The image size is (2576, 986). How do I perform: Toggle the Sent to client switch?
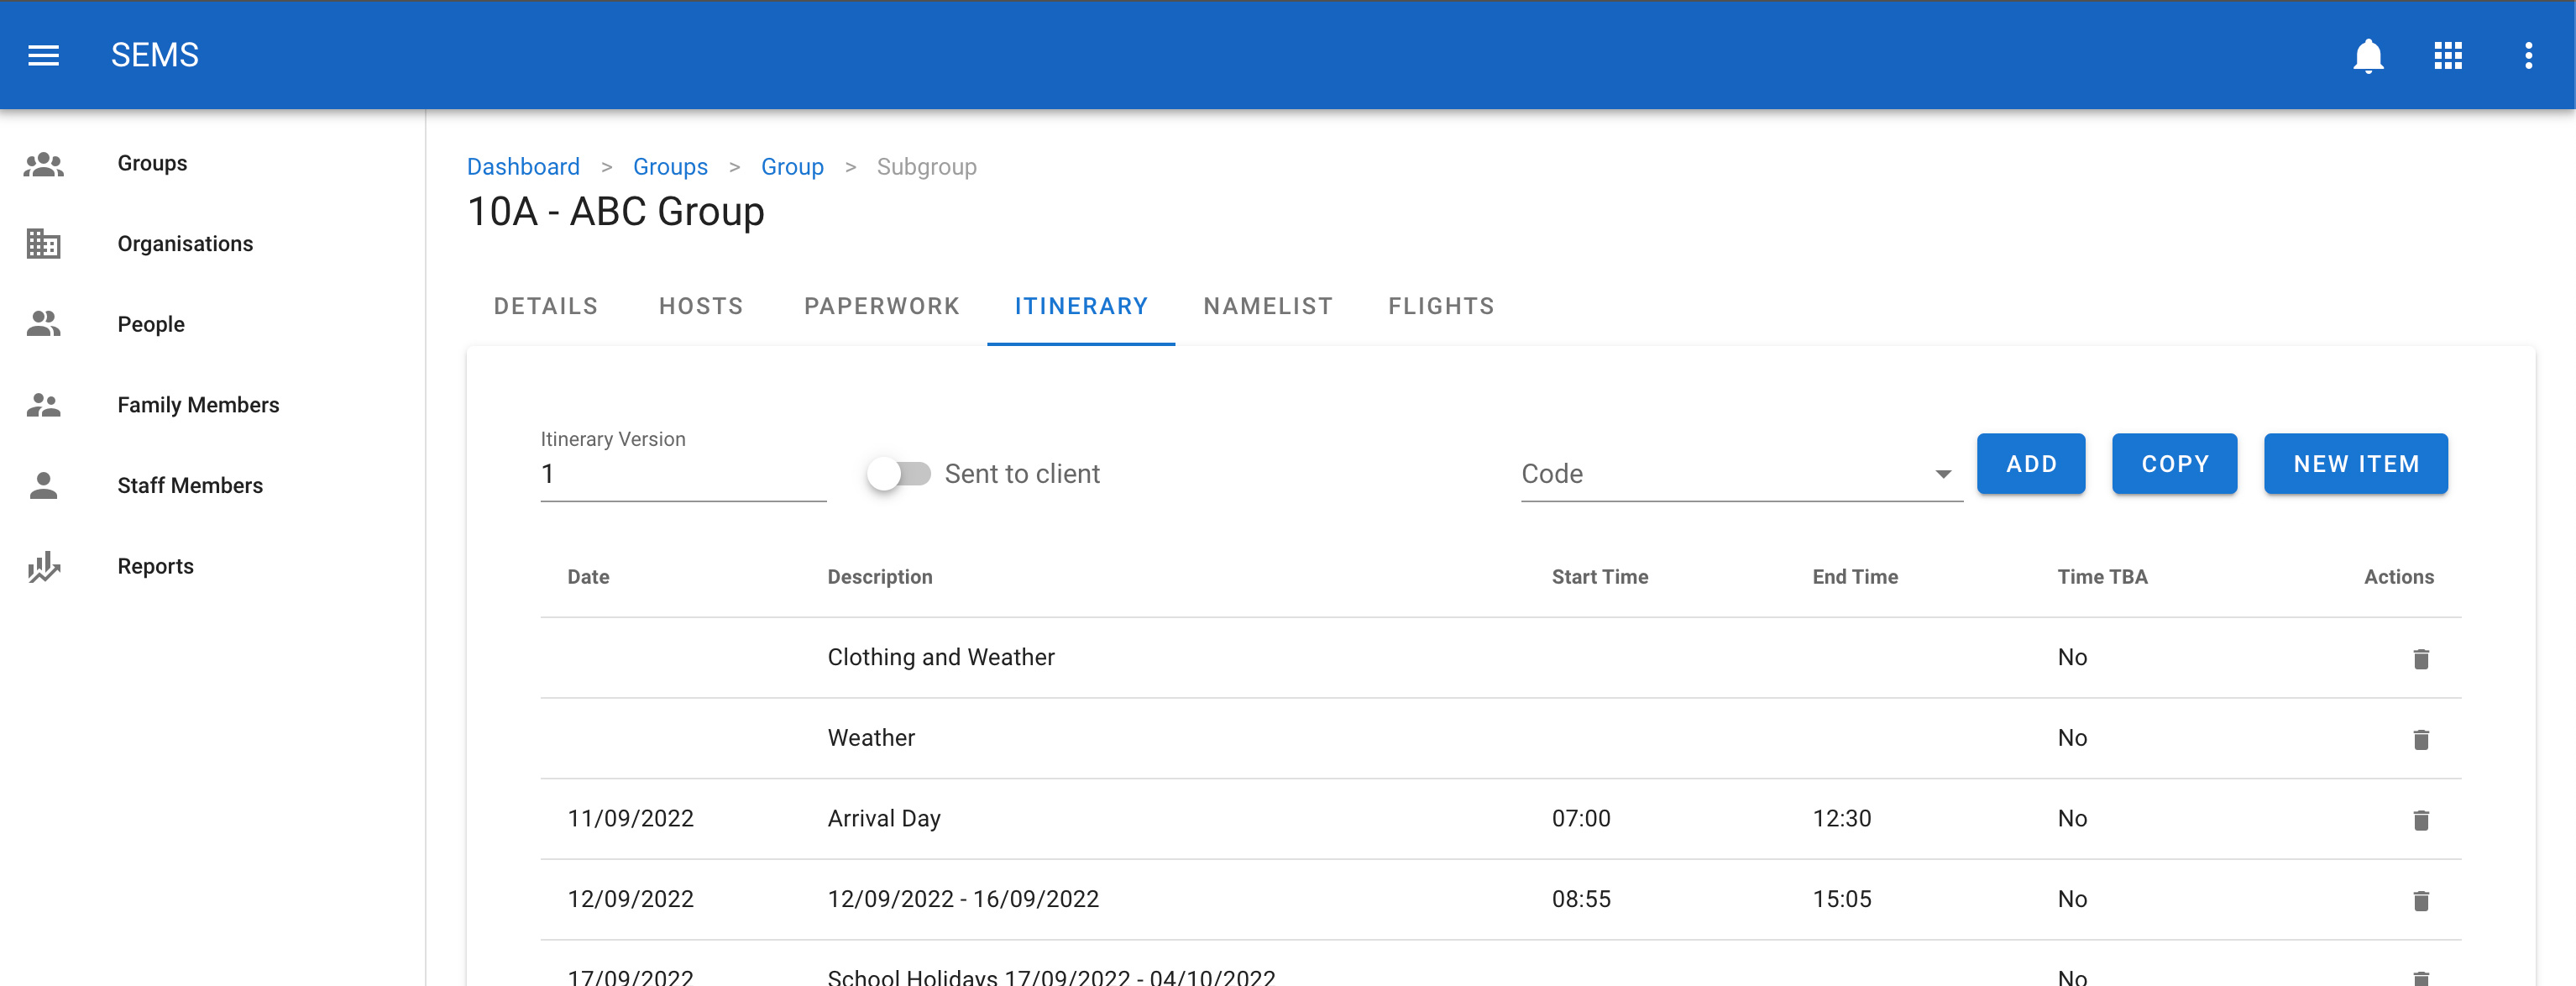(x=898, y=473)
